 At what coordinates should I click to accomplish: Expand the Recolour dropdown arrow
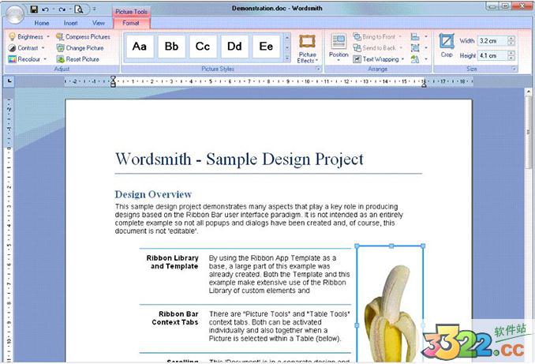tap(45, 59)
